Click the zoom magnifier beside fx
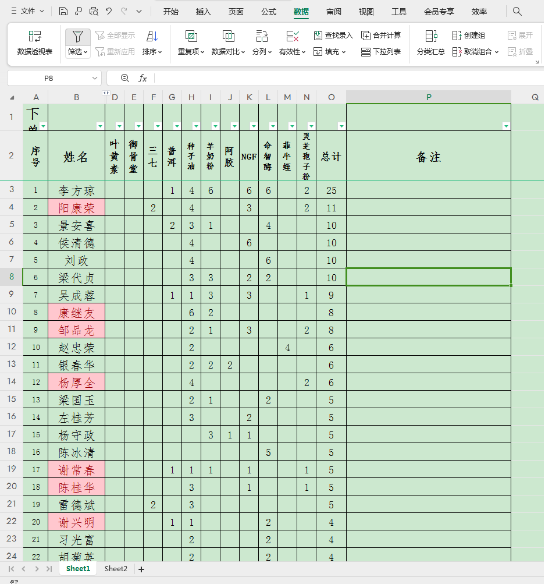This screenshot has height=584, width=545. click(125, 78)
